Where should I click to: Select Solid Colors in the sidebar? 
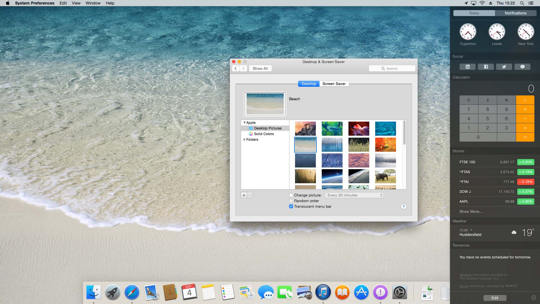(x=264, y=134)
